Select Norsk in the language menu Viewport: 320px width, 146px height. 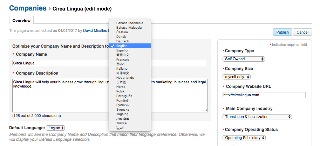point(130,87)
